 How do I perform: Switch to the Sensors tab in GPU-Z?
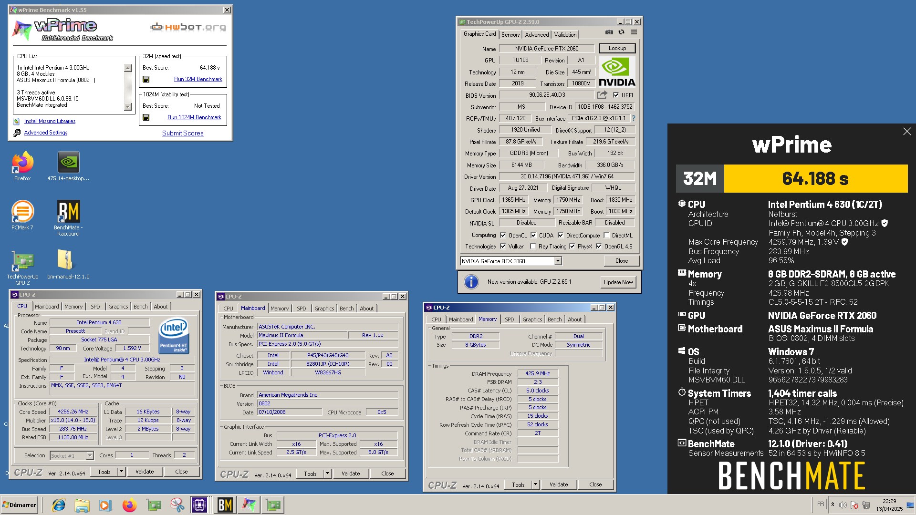tap(510, 35)
